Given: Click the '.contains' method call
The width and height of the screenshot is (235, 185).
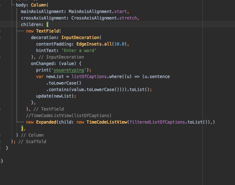Looking at the screenshot, I should (57, 90).
